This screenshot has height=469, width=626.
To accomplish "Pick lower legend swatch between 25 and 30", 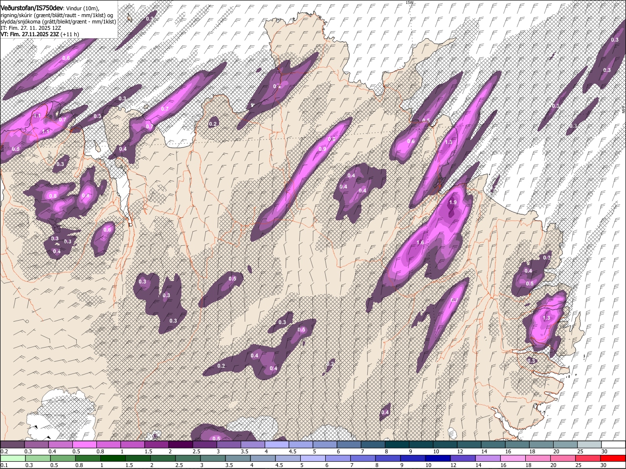I will click(589, 458).
